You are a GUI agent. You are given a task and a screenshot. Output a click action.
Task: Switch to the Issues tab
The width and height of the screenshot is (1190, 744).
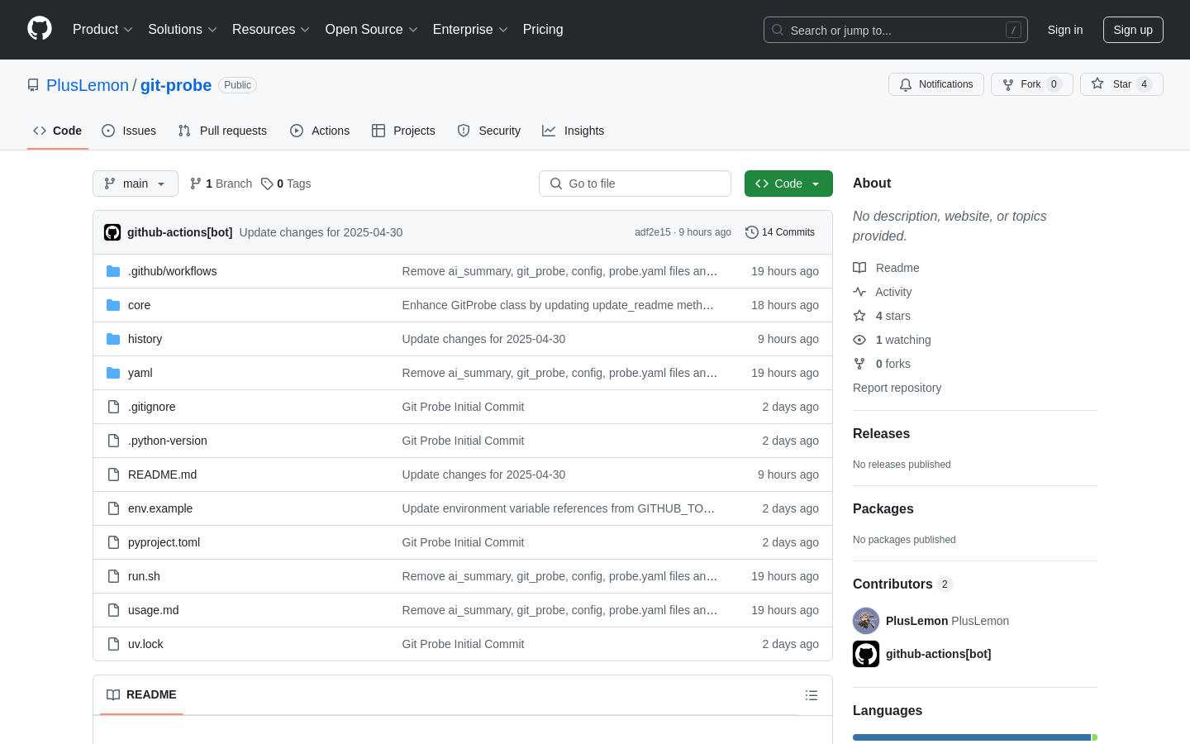[x=129, y=131]
